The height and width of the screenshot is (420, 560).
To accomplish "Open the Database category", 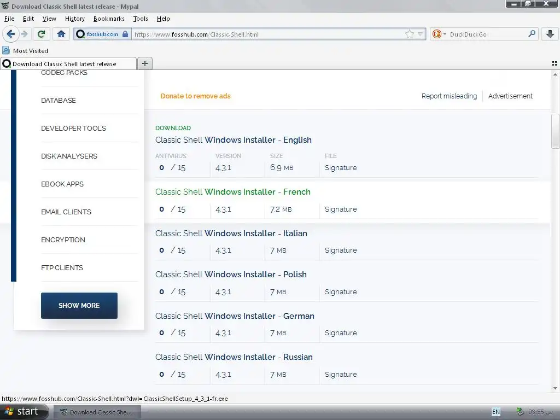I will [x=59, y=101].
